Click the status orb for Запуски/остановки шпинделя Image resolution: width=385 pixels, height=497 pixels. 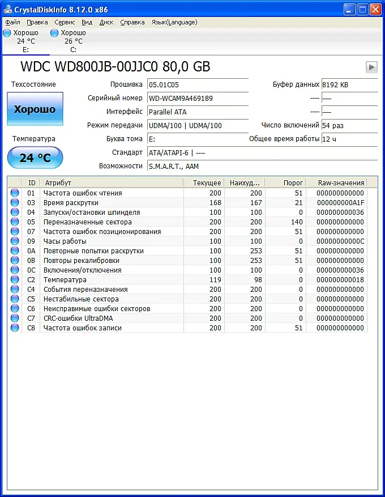pyautogui.click(x=15, y=212)
